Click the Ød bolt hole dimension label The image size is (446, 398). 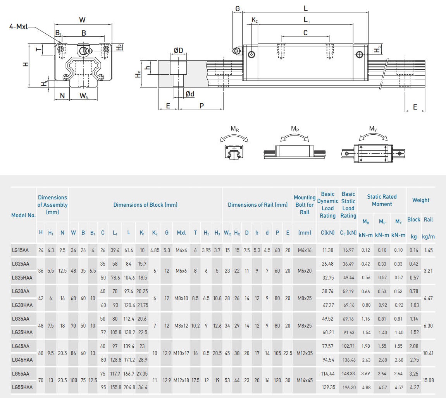[x=190, y=94]
